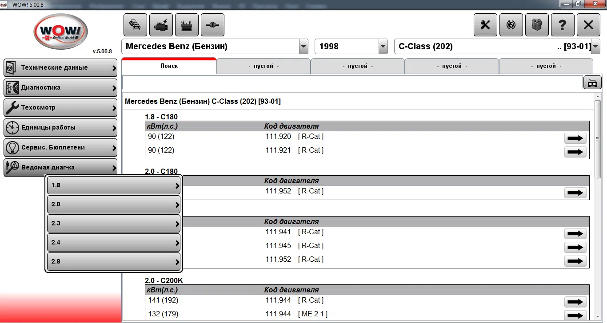The width and height of the screenshot is (607, 323).
Task: Click the online update globe icon
Action: pyautogui.click(x=511, y=25)
